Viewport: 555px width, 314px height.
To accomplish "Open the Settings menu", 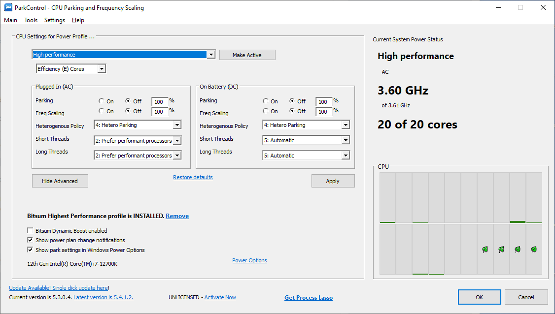I will tap(54, 20).
